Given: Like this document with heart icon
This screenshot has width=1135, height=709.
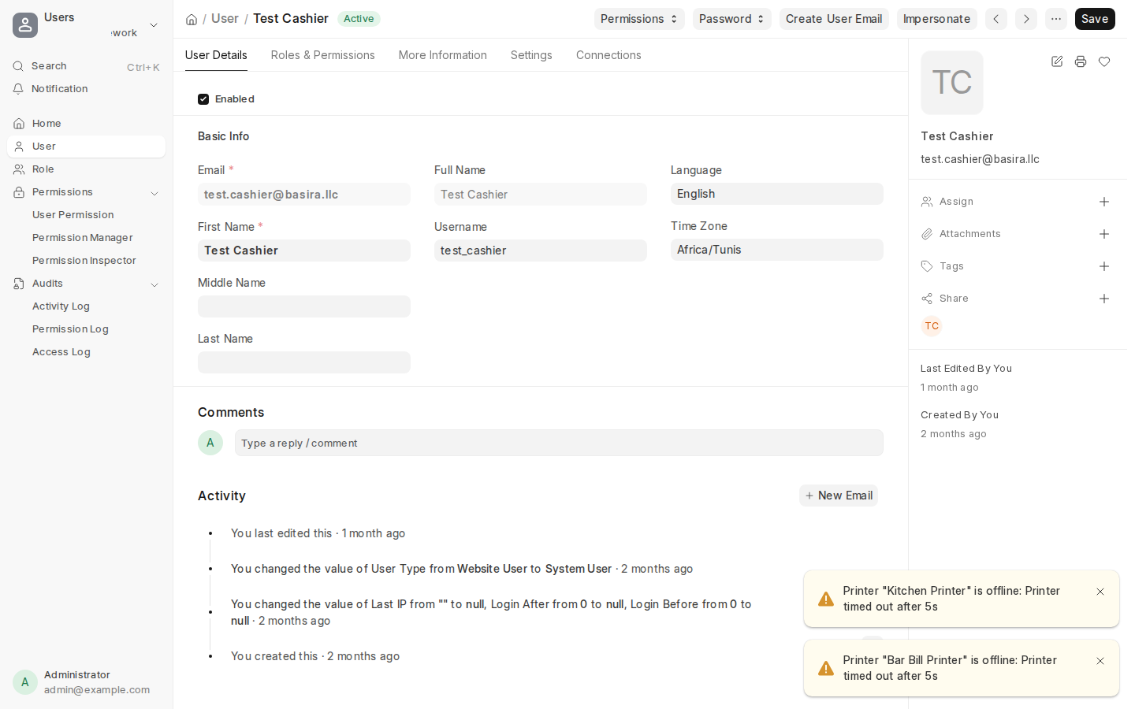Looking at the screenshot, I should [1104, 61].
